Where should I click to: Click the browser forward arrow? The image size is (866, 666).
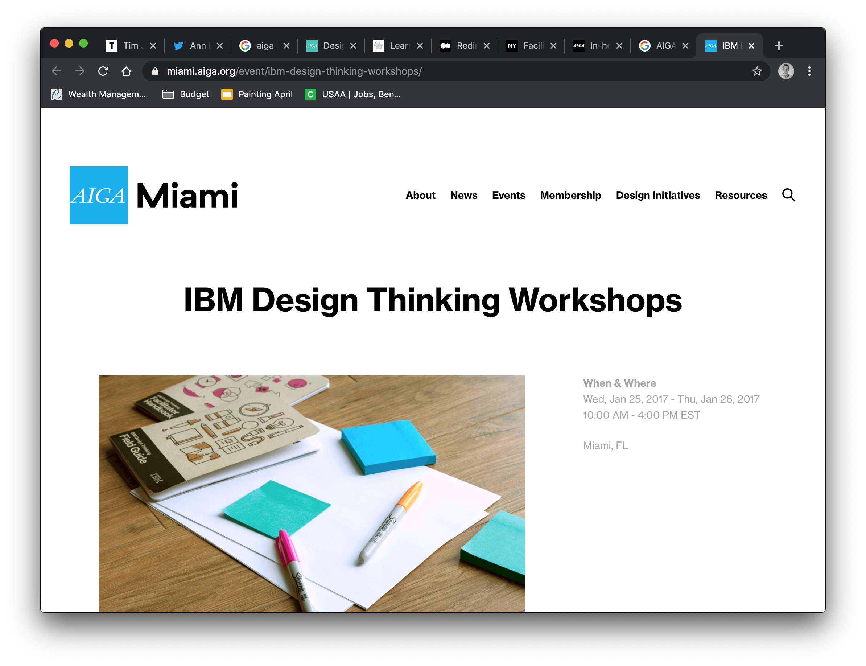coord(80,71)
